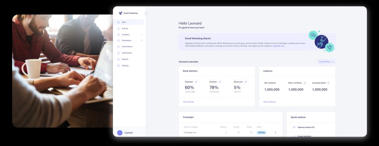Image resolution: width=379 pixels, height=146 pixels.
Task: Click the Exports sidebar icon
Action: (118, 59)
